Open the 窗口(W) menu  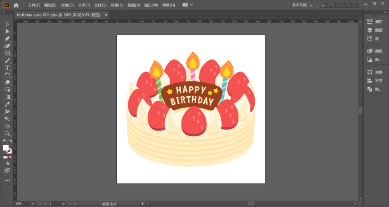coord(151,5)
